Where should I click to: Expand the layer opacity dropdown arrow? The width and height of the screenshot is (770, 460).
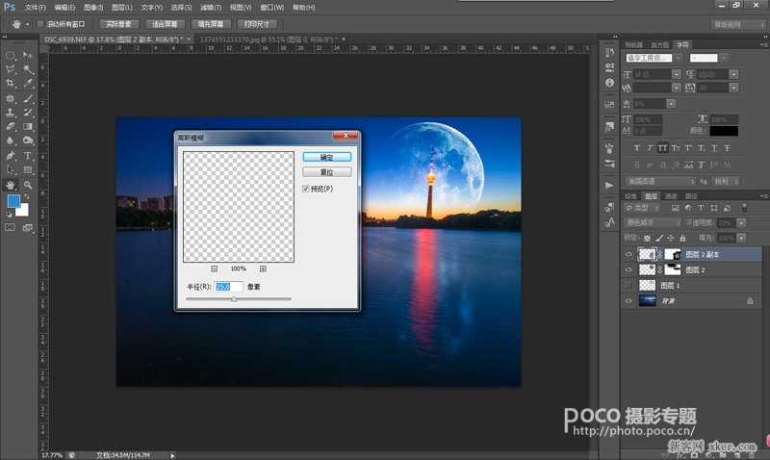click(741, 223)
